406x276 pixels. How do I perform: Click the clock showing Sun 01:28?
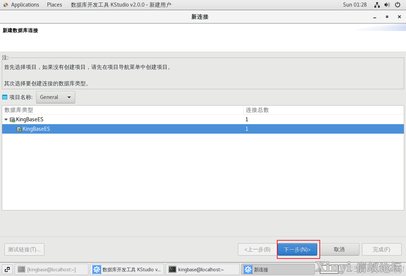(355, 5)
